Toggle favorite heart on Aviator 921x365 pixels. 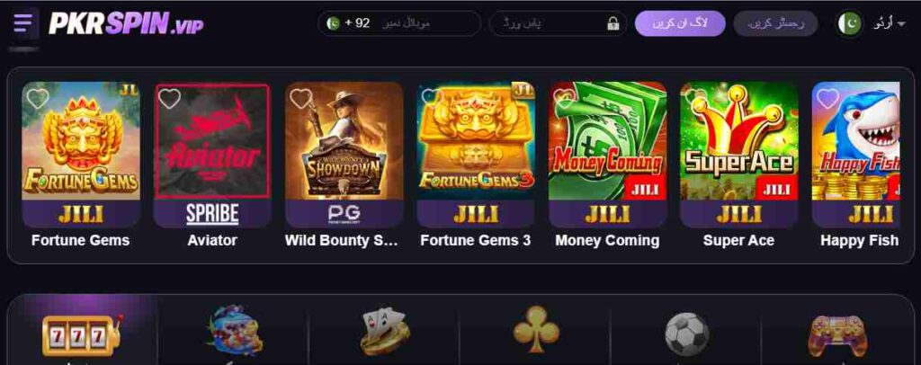(x=169, y=98)
